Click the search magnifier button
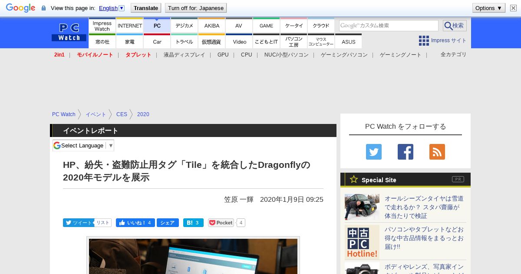Screen dimensions: 521x274 455,26
